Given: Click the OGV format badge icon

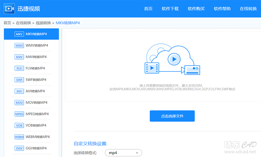Looking at the screenshot, I should [x=19, y=148].
